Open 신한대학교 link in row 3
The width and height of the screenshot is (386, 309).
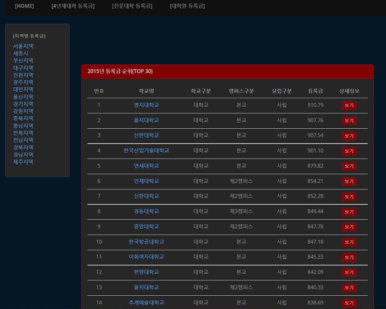point(146,135)
